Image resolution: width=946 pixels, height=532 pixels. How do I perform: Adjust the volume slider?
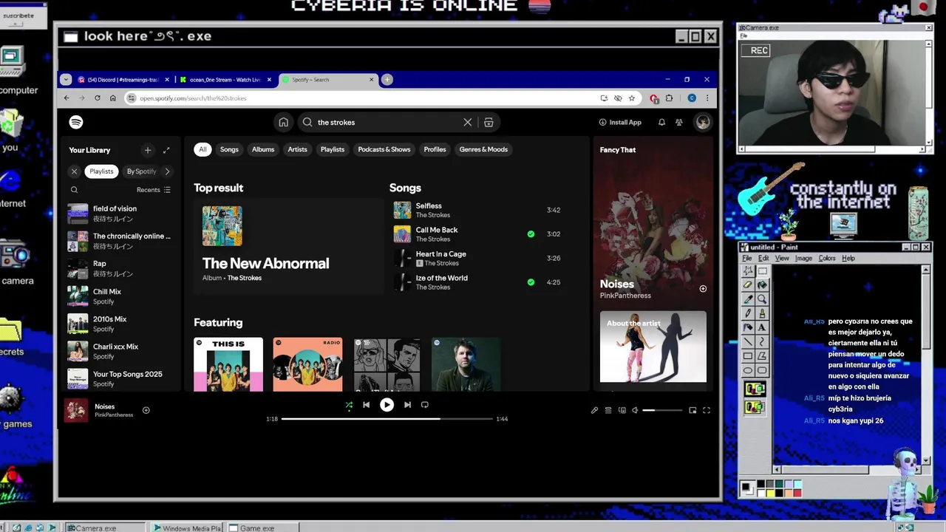click(x=662, y=410)
